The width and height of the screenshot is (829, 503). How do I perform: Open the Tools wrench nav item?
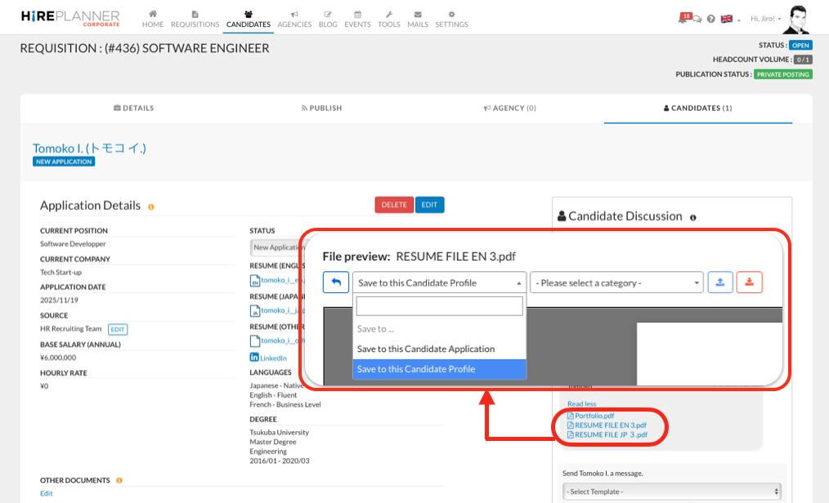[389, 20]
